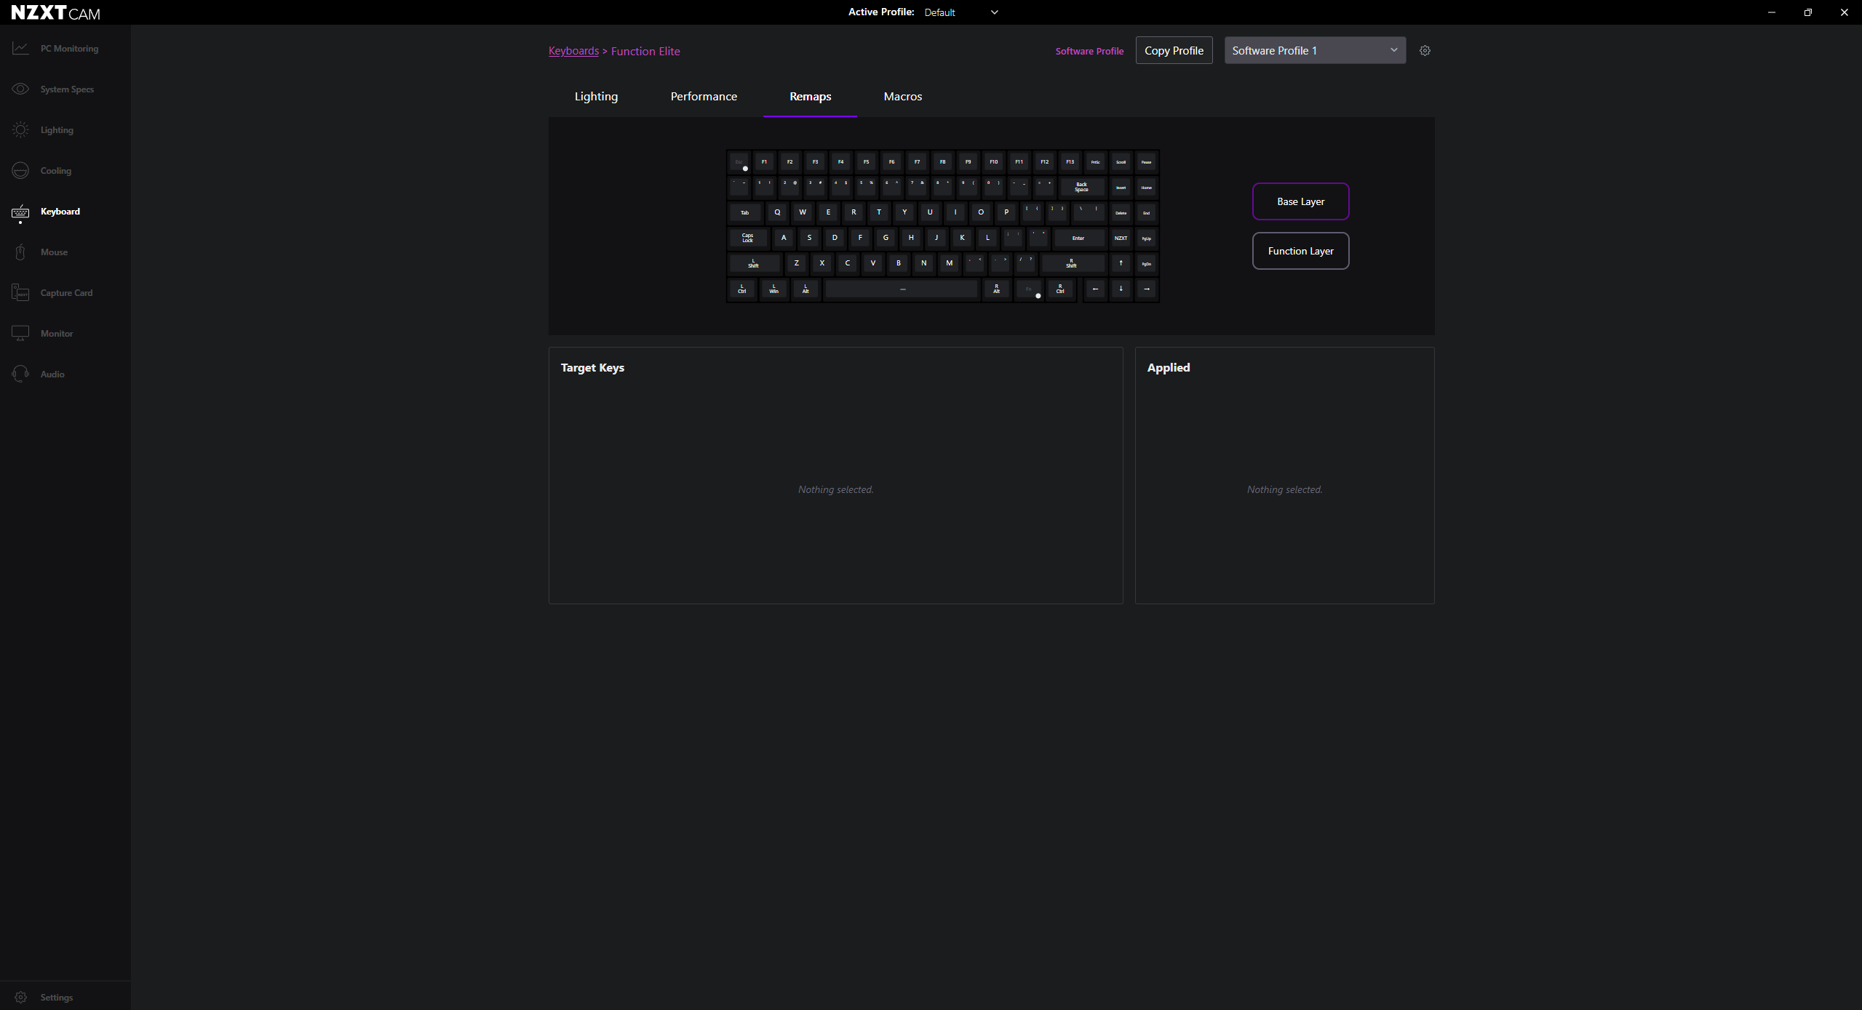Image resolution: width=1862 pixels, height=1010 pixels.
Task: Switch to the Performance tab
Action: 704,96
